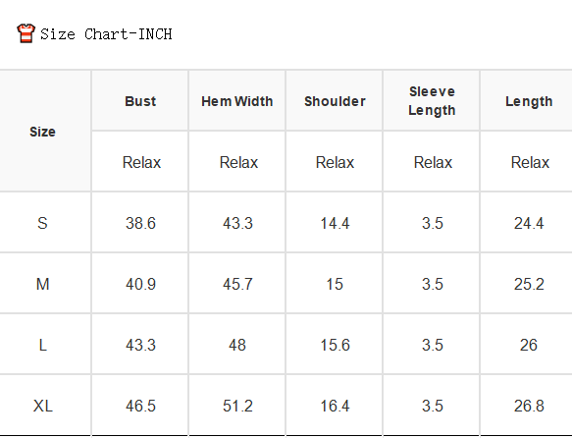Click bust value 38.6 for size S
Viewport: 572px width, 438px height.
coord(140,223)
